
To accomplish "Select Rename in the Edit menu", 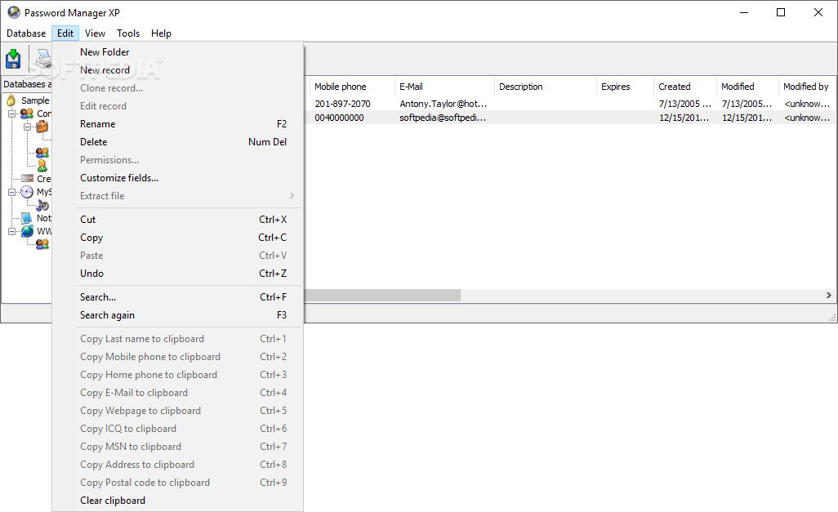I will 177,124.
